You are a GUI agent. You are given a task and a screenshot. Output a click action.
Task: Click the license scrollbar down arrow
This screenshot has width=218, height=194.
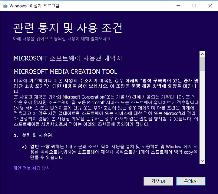pyautogui.click(x=202, y=161)
